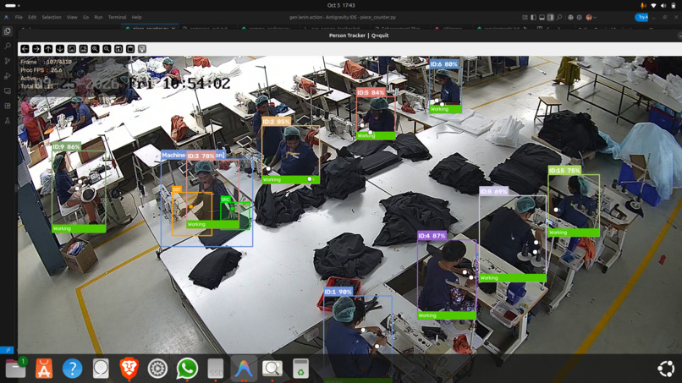Click the remote status indicator in IDE corner
The width and height of the screenshot is (682, 383).
(x=7, y=350)
